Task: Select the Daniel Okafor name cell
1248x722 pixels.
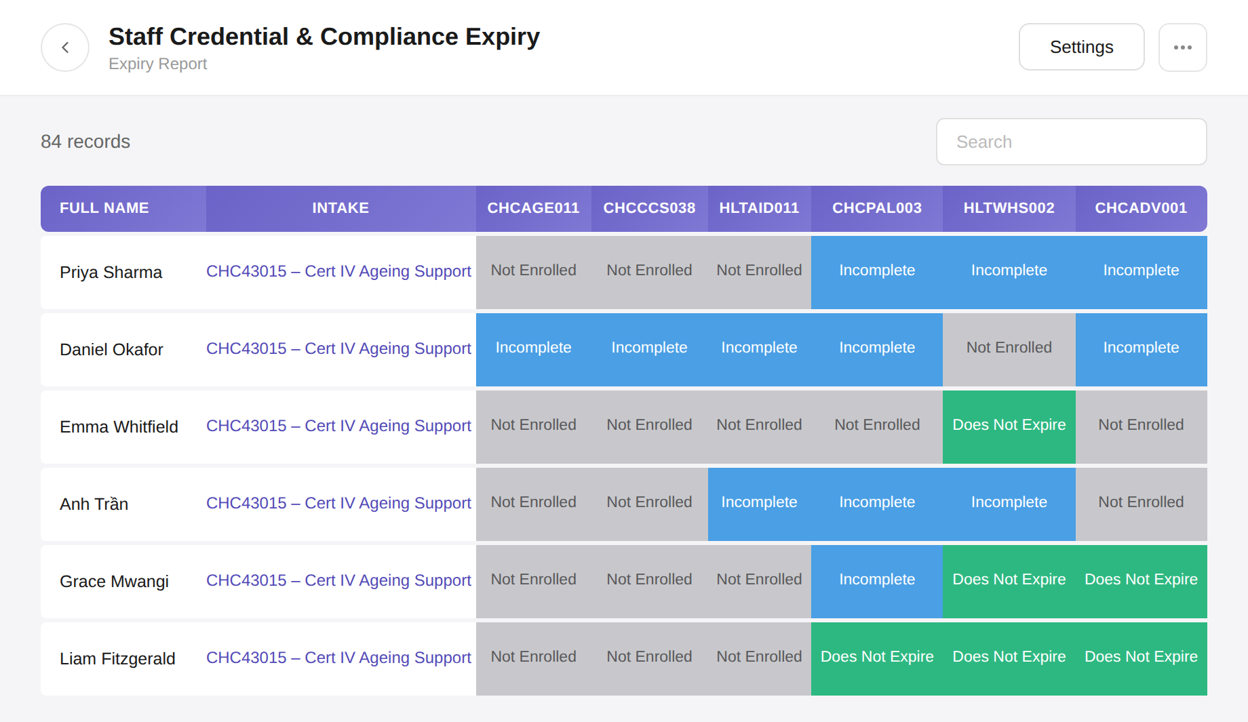Action: tap(123, 350)
